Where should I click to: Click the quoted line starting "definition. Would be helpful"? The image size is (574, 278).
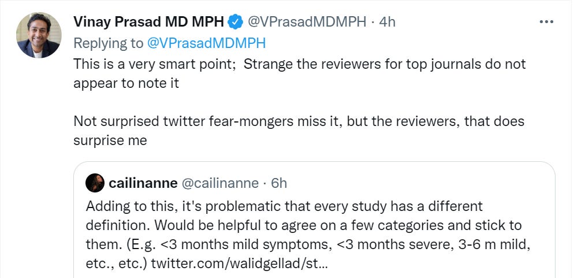[303, 225]
